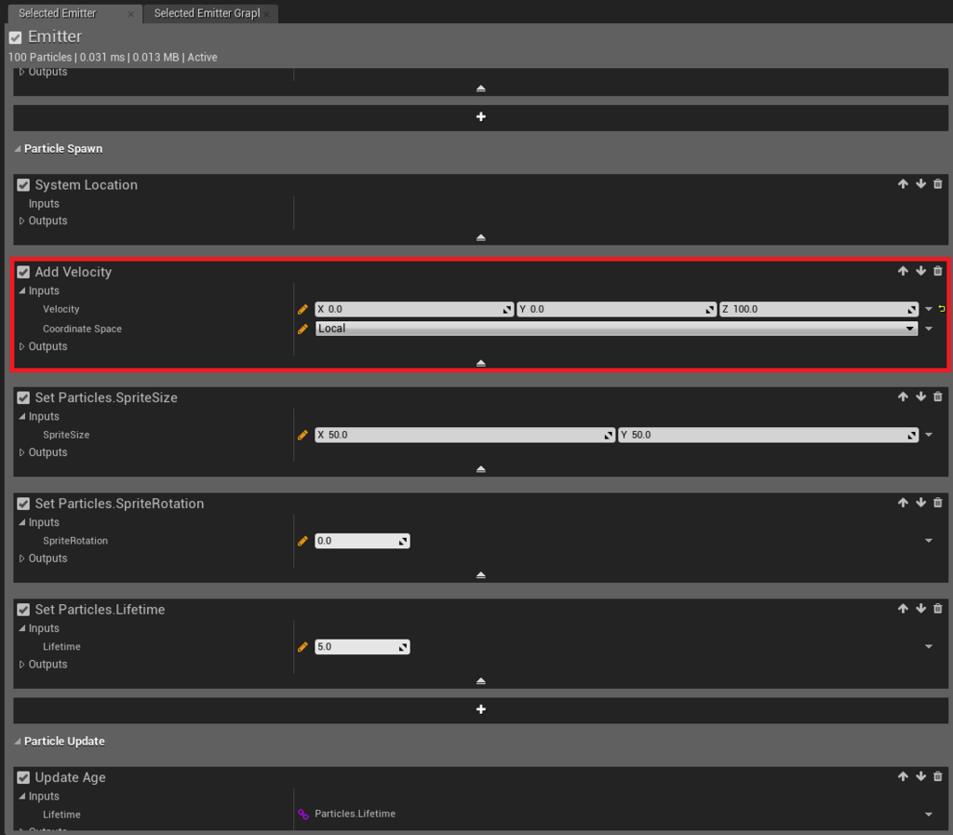Delete the Set Particles.SpriteRotation module
Screen dimensions: 953x835
point(938,503)
